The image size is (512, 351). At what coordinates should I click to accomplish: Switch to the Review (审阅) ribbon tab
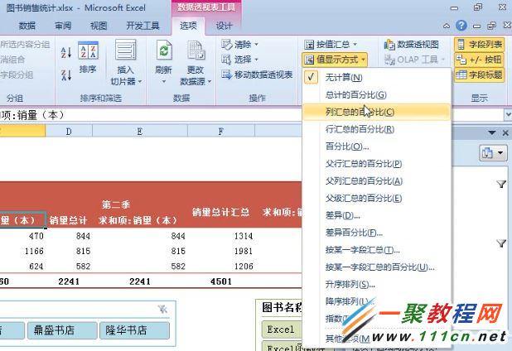[63, 26]
